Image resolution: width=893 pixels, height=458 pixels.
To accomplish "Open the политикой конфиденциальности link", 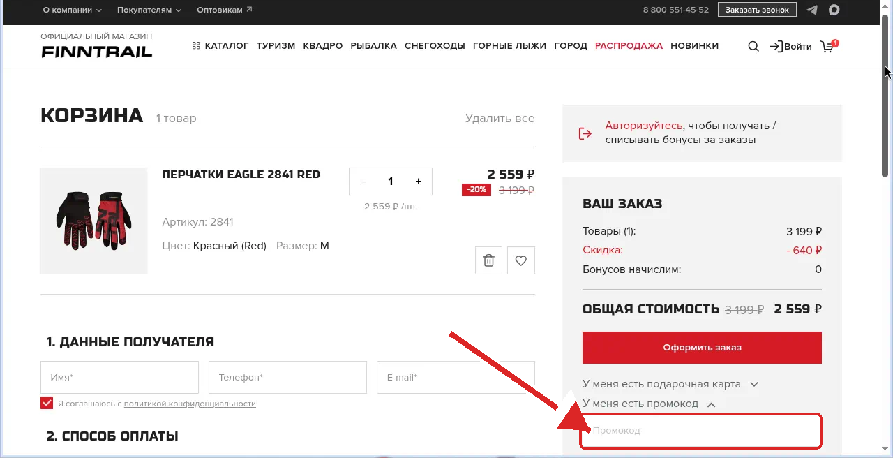I will coord(190,404).
